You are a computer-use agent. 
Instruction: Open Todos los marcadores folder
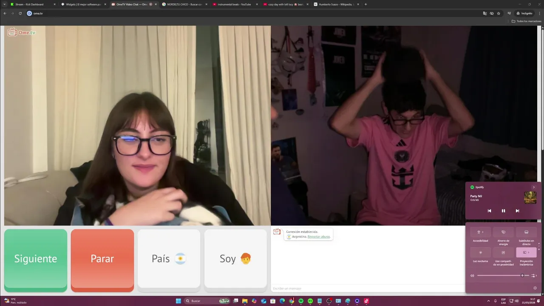point(526,21)
